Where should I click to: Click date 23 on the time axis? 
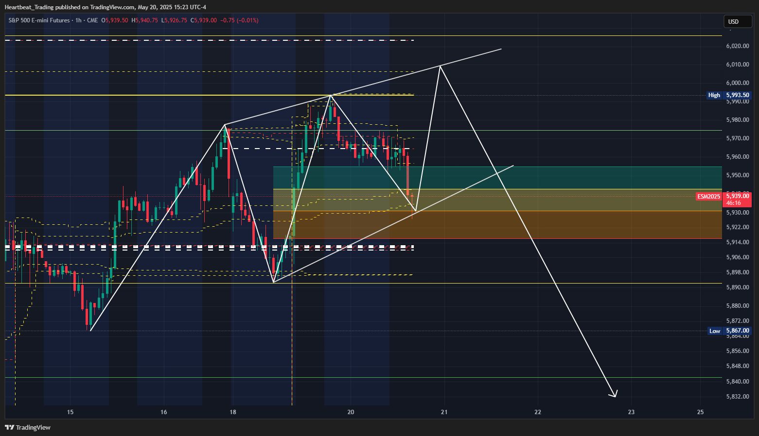click(x=631, y=412)
